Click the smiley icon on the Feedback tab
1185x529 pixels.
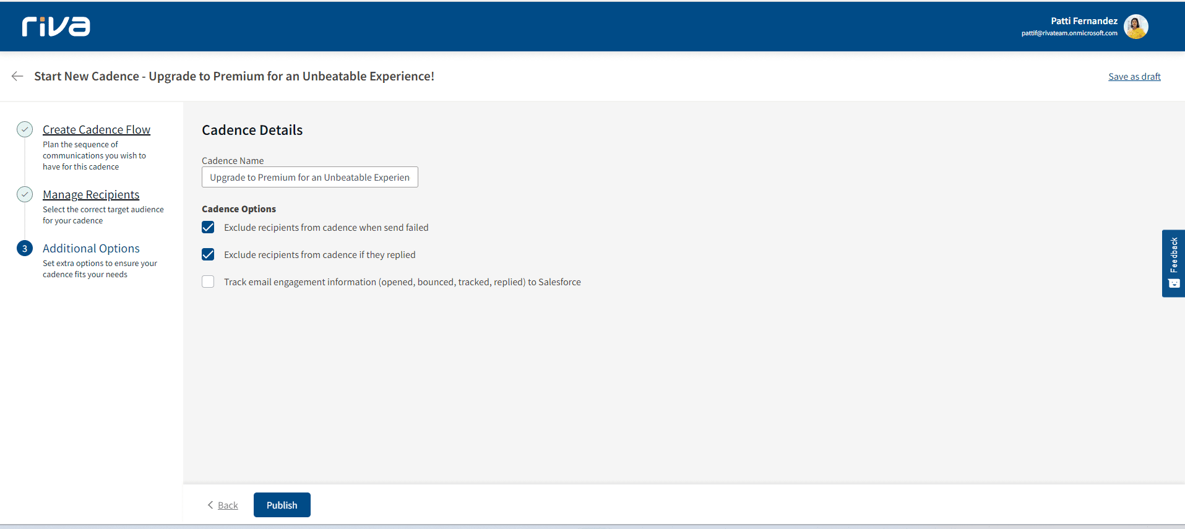[1174, 283]
